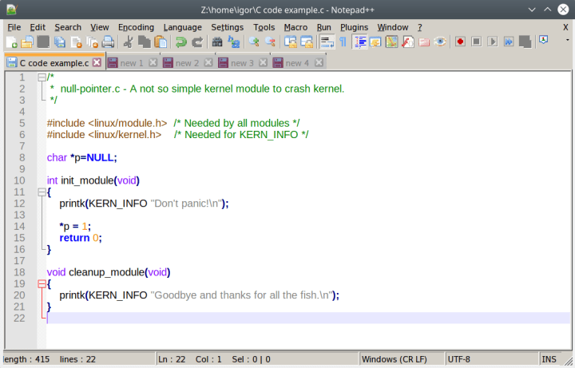
Task: Cut selection with scissors icon
Action: (x=128, y=42)
